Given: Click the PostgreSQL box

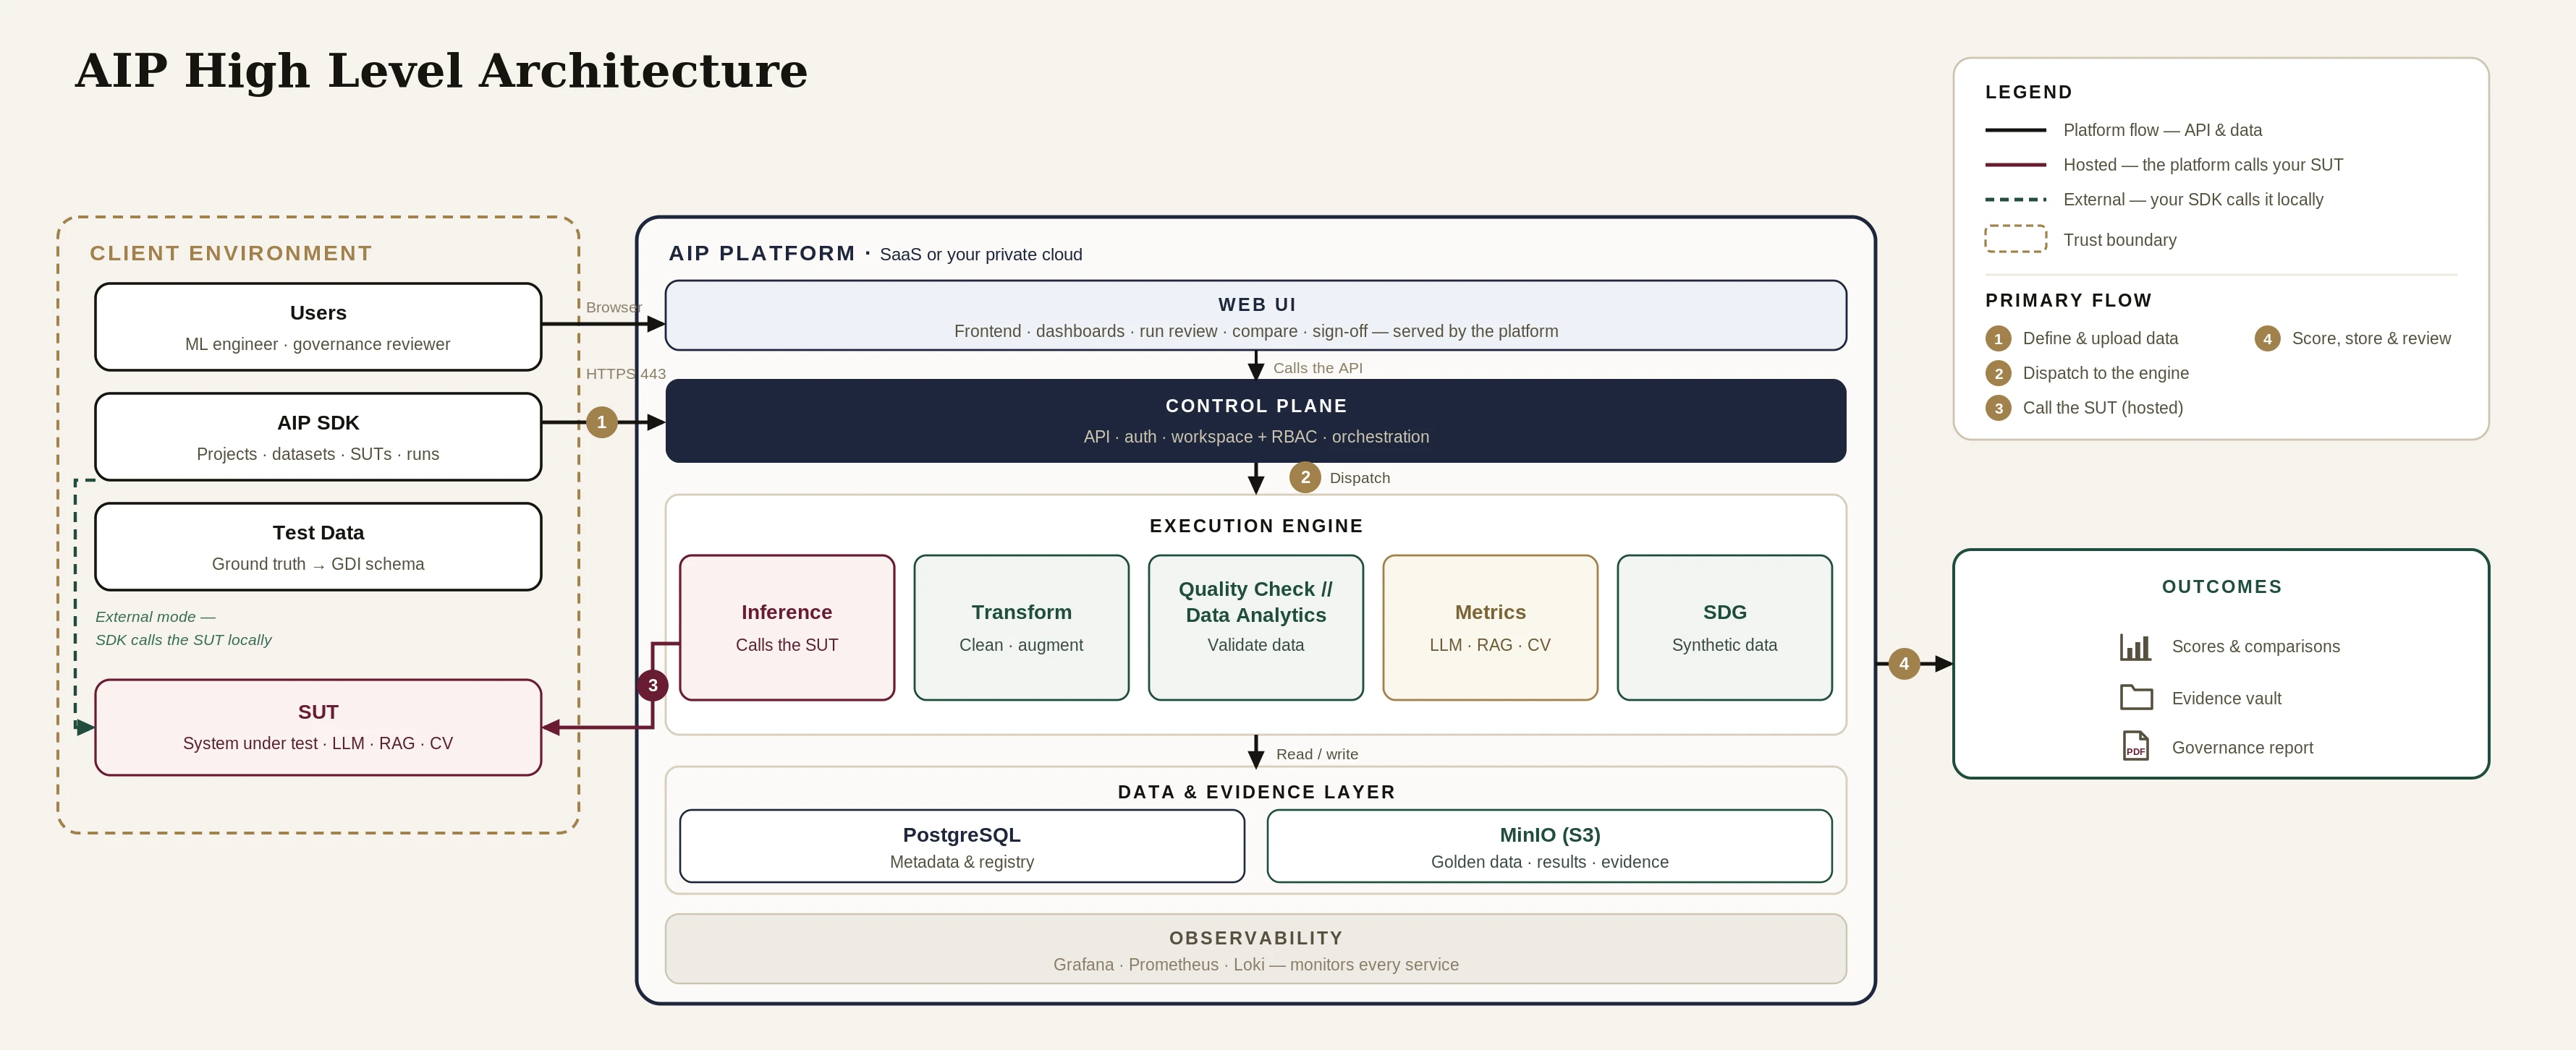Looking at the screenshot, I should [x=962, y=846].
